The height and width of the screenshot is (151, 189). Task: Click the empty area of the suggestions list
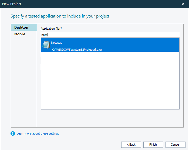110,81
